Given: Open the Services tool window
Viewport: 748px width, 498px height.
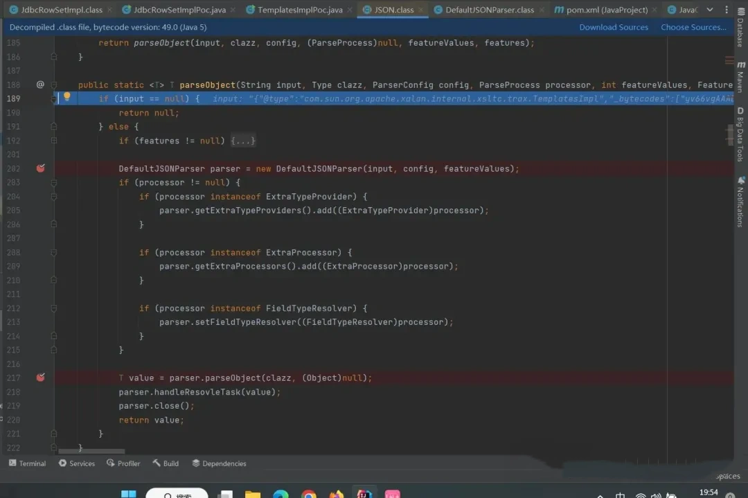Looking at the screenshot, I should pos(77,463).
